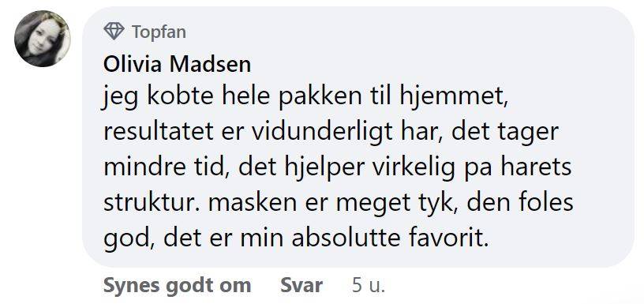Open the 5 u. timestamp link

coord(369,285)
